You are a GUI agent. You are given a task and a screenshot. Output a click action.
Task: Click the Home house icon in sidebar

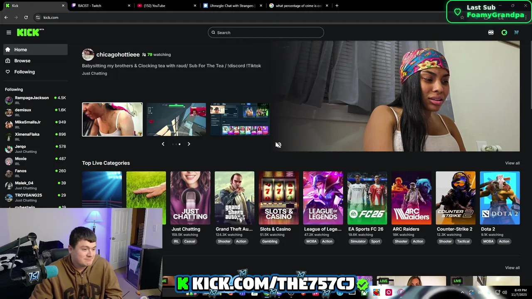tap(7, 49)
